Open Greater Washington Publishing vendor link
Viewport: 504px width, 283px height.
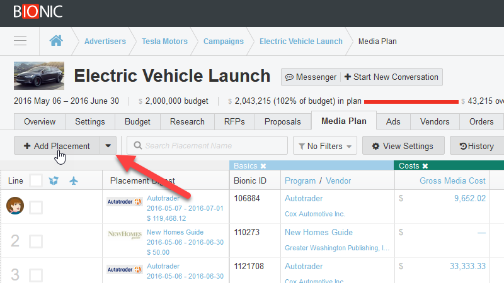[x=337, y=248]
